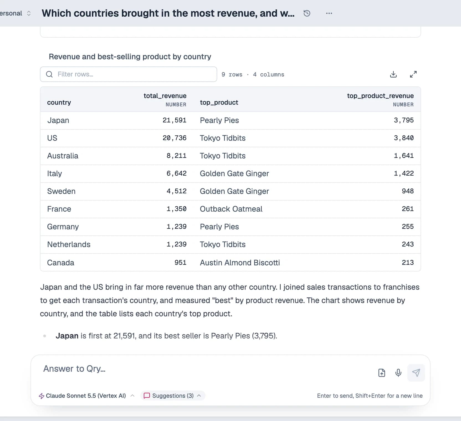This screenshot has width=461, height=421.
Task: Open the Claude Sonnet 5.5 model selector
Action: [x=86, y=396]
